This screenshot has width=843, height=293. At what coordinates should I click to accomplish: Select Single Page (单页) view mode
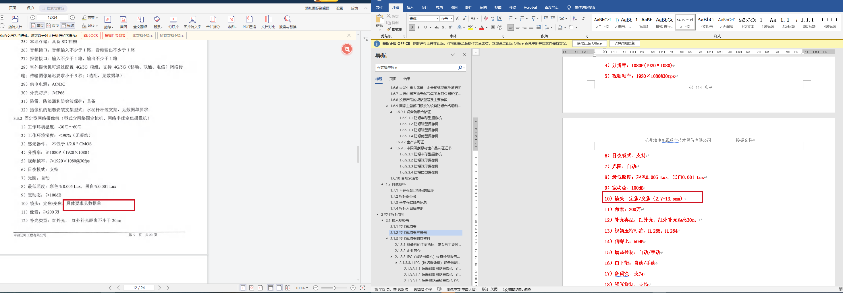(x=37, y=26)
